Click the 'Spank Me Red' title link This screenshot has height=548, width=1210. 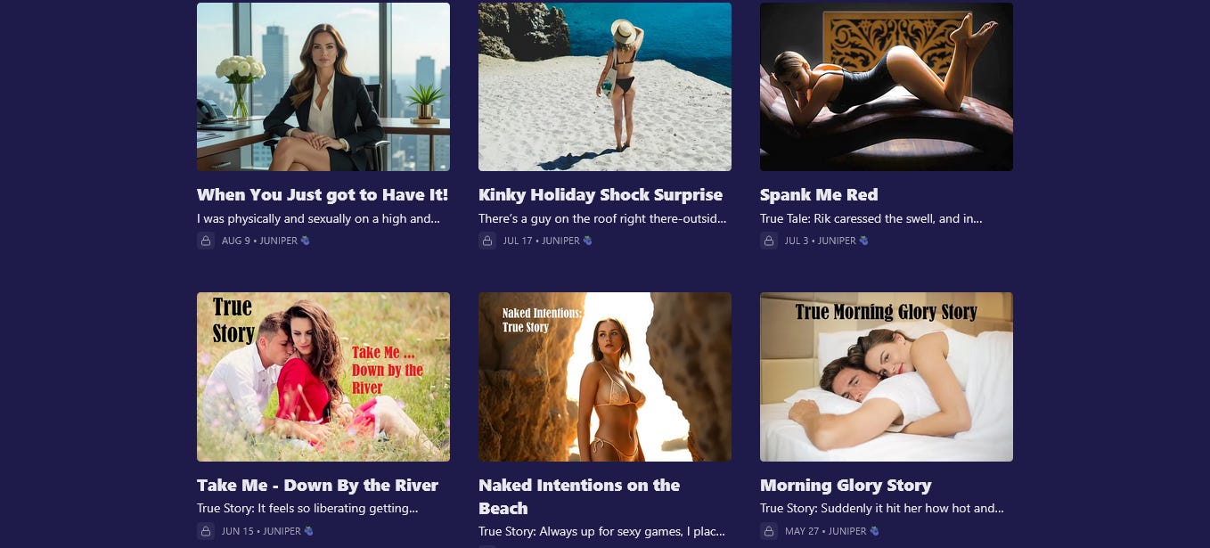819,195
